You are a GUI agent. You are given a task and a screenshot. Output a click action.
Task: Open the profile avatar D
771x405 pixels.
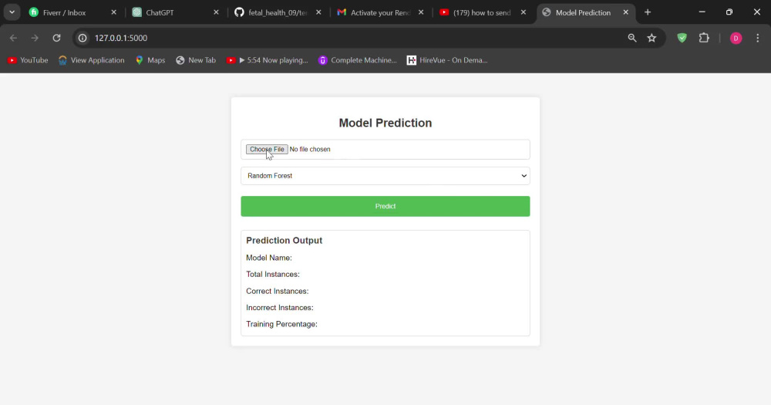click(x=736, y=38)
